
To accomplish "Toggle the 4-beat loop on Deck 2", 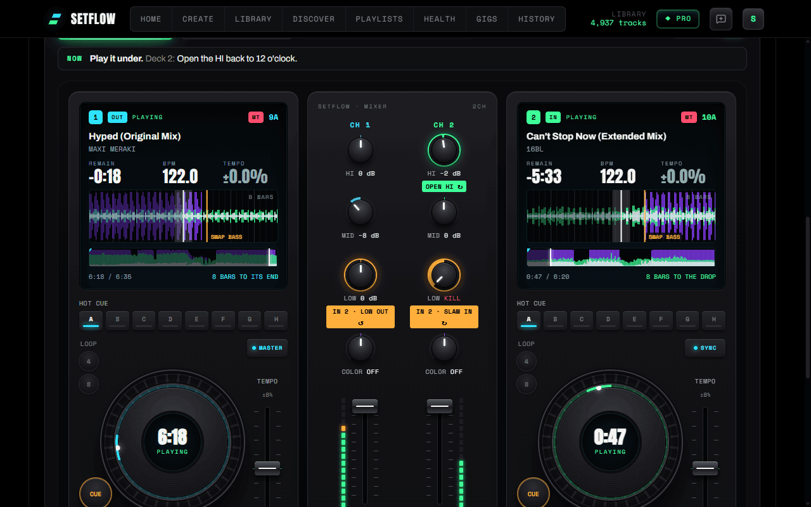I will 527,362.
